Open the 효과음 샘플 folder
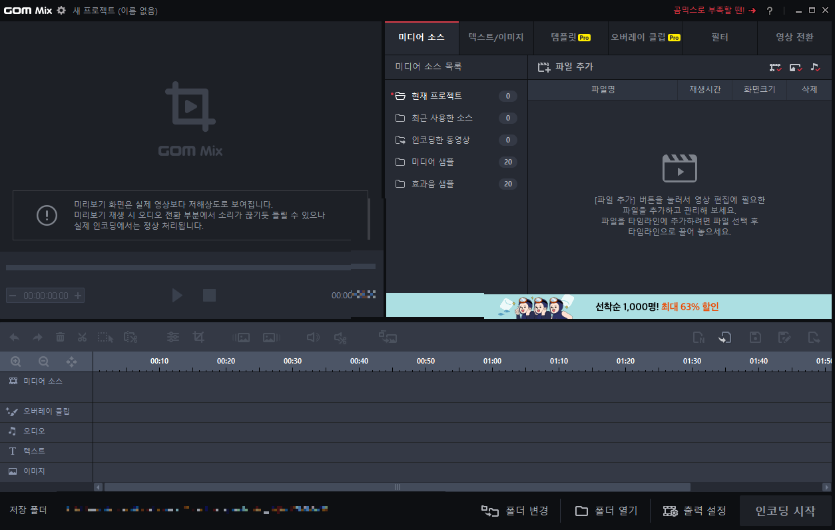 coord(456,184)
